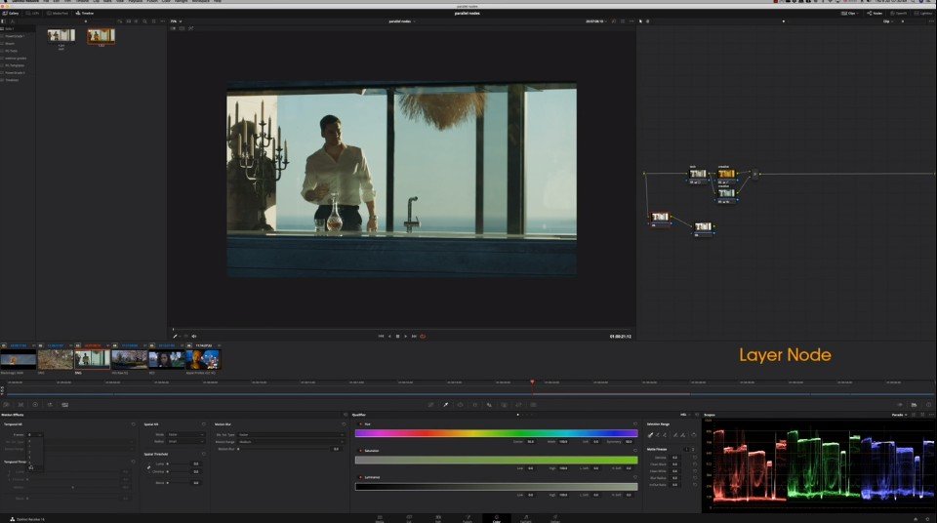Click the Hue rainbow range bar

click(496, 433)
